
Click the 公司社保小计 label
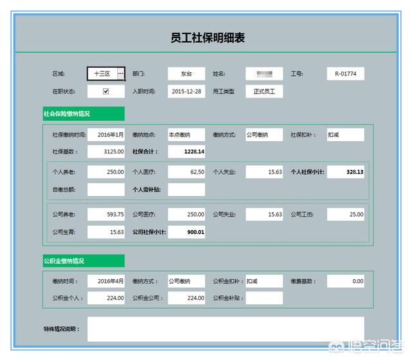click(x=149, y=232)
